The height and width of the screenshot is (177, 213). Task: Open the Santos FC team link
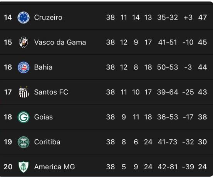click(x=51, y=92)
